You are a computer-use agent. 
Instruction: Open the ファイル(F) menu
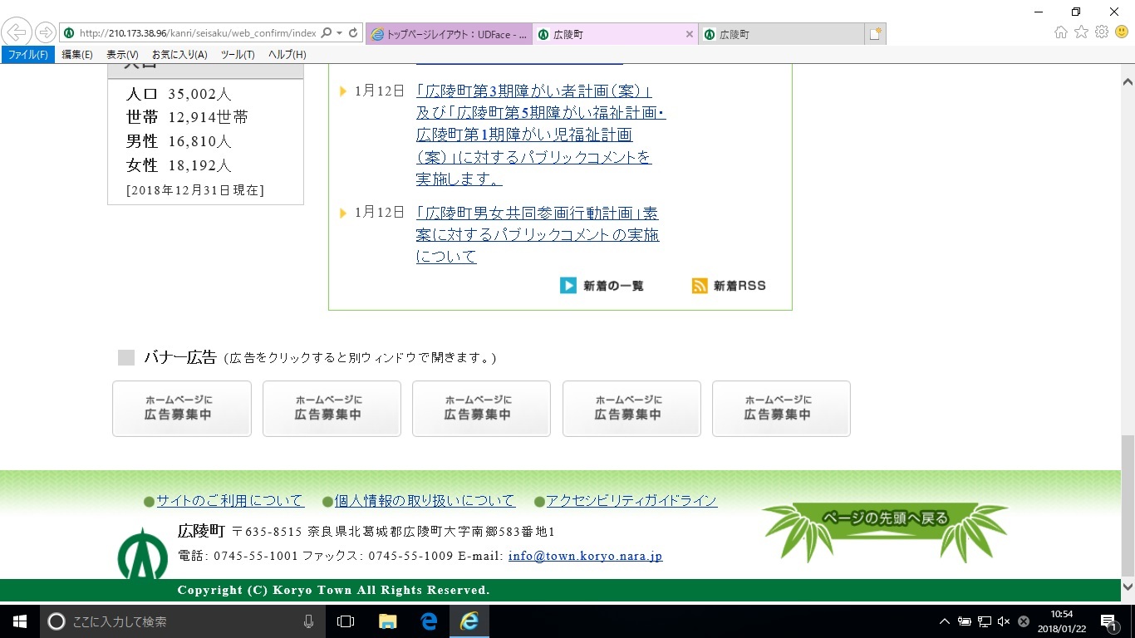coord(27,55)
